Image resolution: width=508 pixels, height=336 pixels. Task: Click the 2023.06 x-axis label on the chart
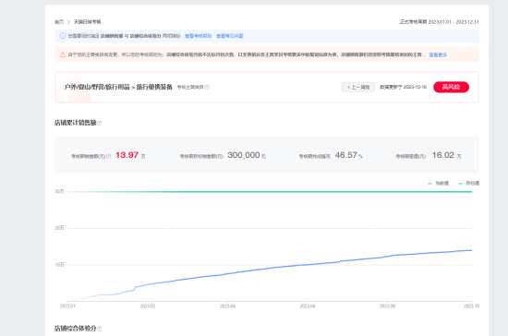[x=308, y=306]
